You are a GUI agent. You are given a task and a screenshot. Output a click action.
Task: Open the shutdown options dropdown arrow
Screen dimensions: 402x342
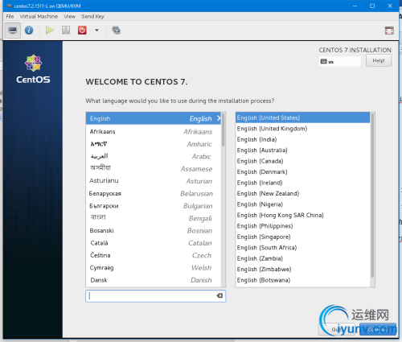[x=96, y=31]
